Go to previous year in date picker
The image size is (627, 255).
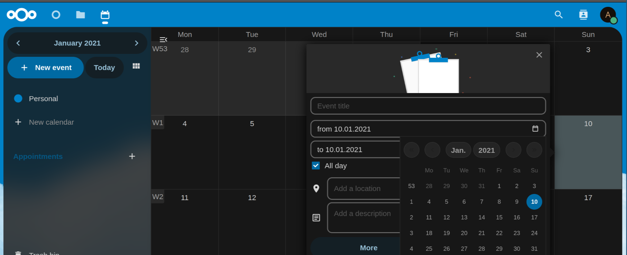[412, 150]
